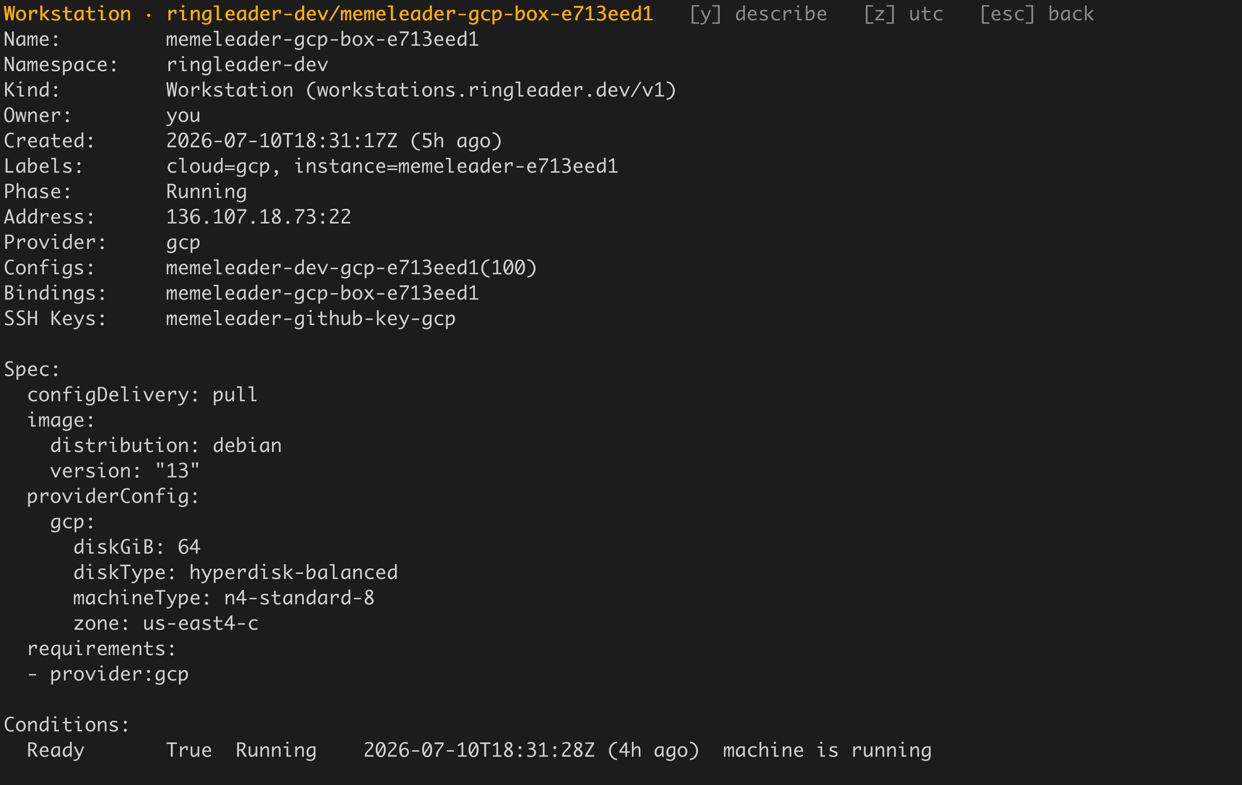Click the [y] describe shortcut hint
The image size is (1242, 785).
tap(758, 14)
